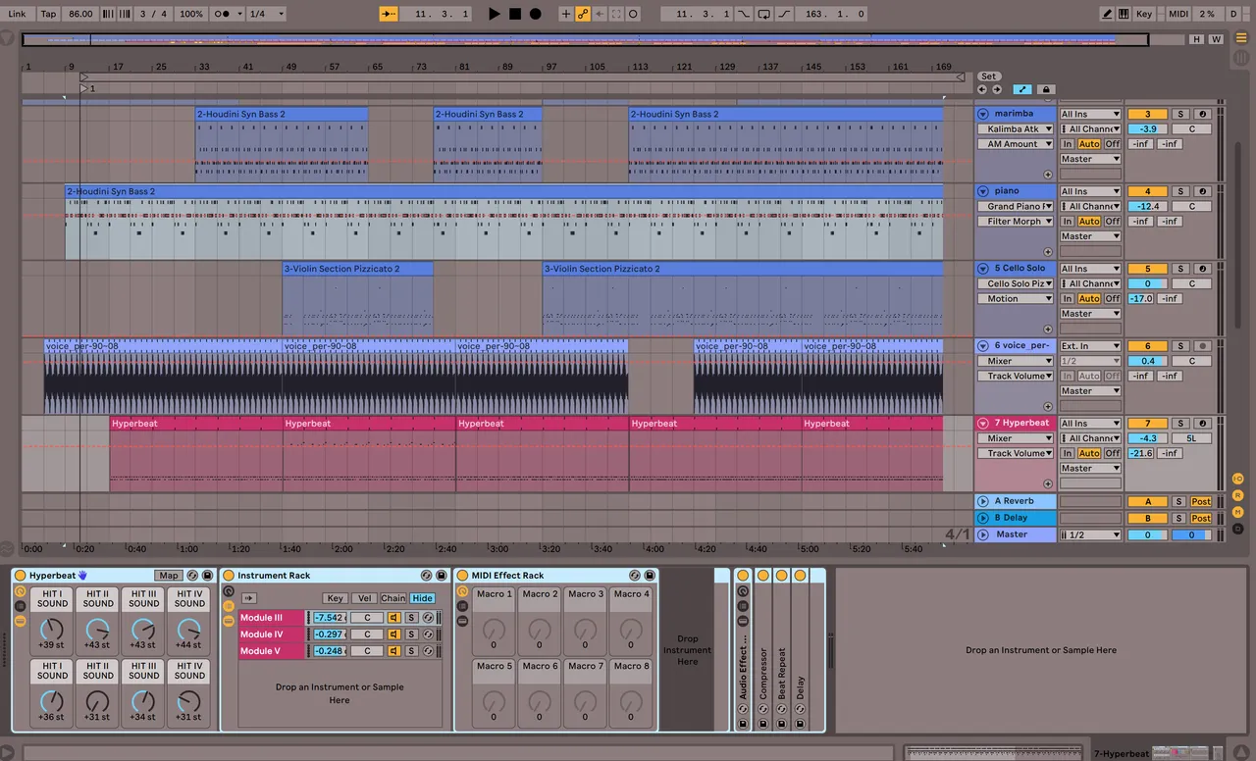Open 6 voice_per Ext. In dropdown
Image resolution: width=1256 pixels, height=761 pixels.
pos(1090,346)
